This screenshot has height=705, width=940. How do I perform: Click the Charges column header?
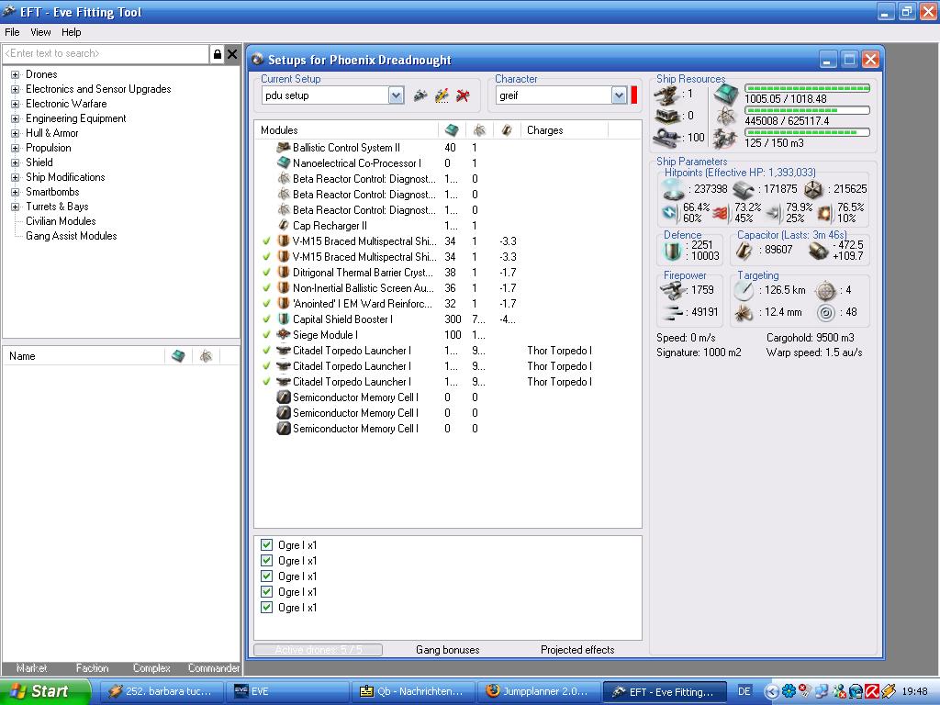[x=545, y=130]
